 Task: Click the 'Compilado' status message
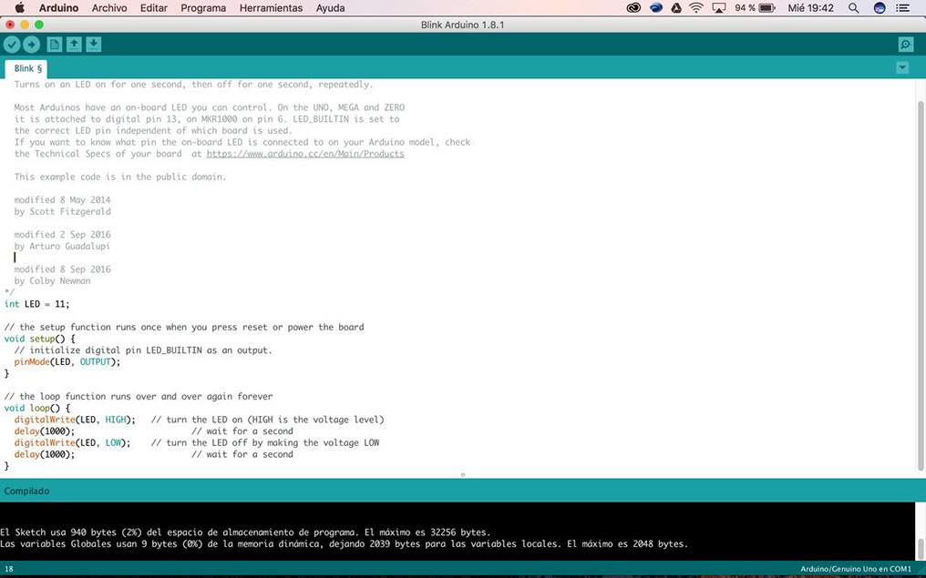[x=26, y=491]
